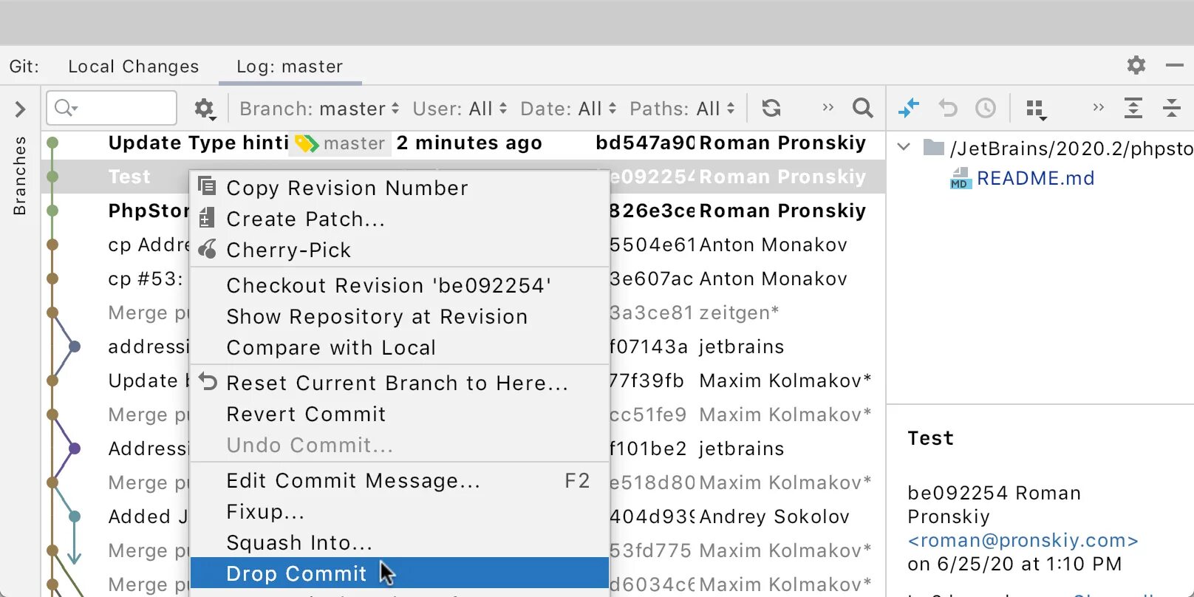Click the find magnifier icon in log

click(x=862, y=109)
